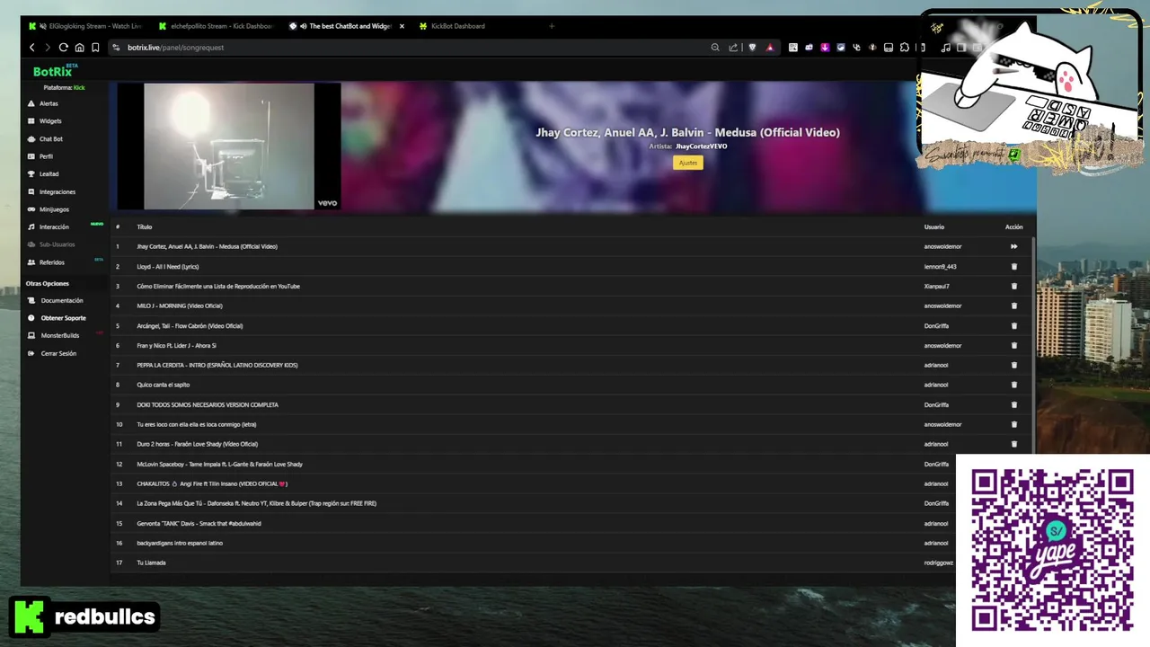The height and width of the screenshot is (647, 1150).
Task: Remove Xianpaul7's YouTube playlist song request
Action: click(1014, 286)
